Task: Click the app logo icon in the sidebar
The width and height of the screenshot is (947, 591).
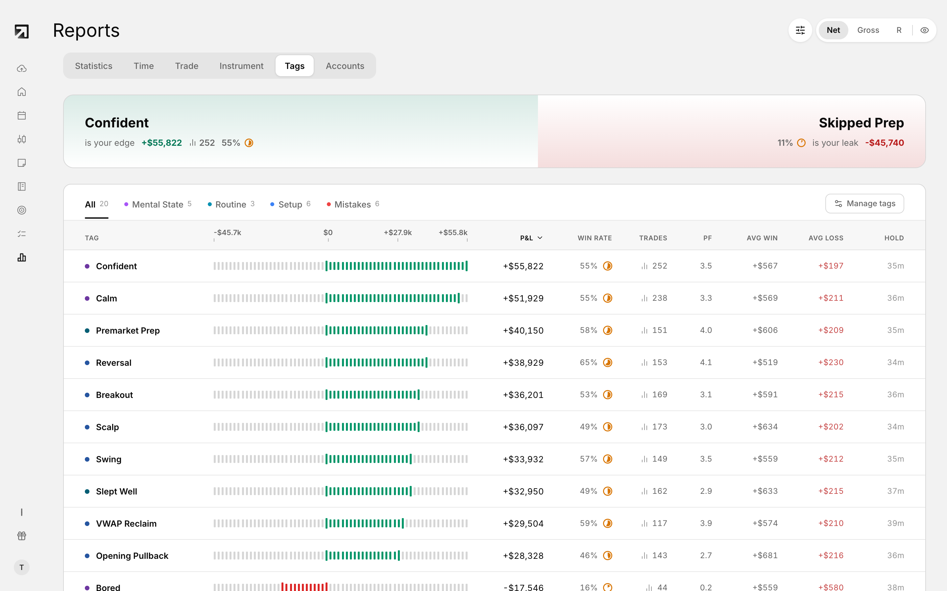Action: pos(21,31)
